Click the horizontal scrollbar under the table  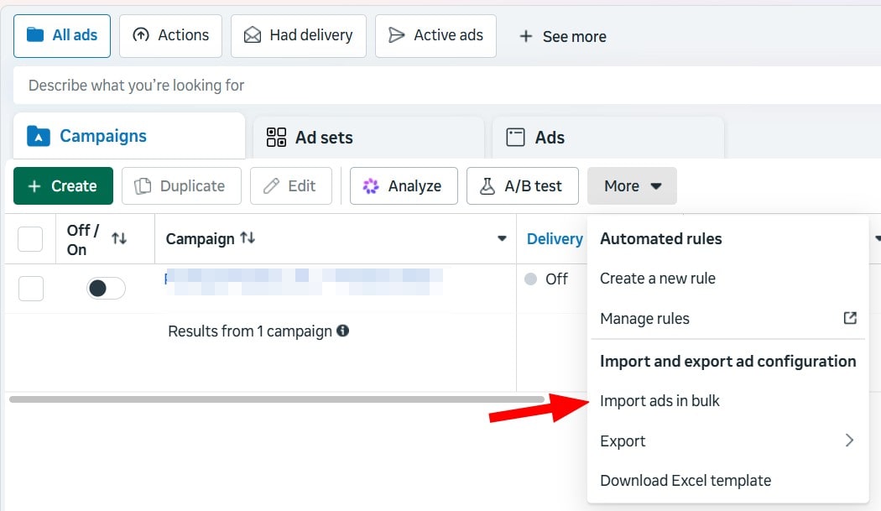pyautogui.click(x=277, y=399)
